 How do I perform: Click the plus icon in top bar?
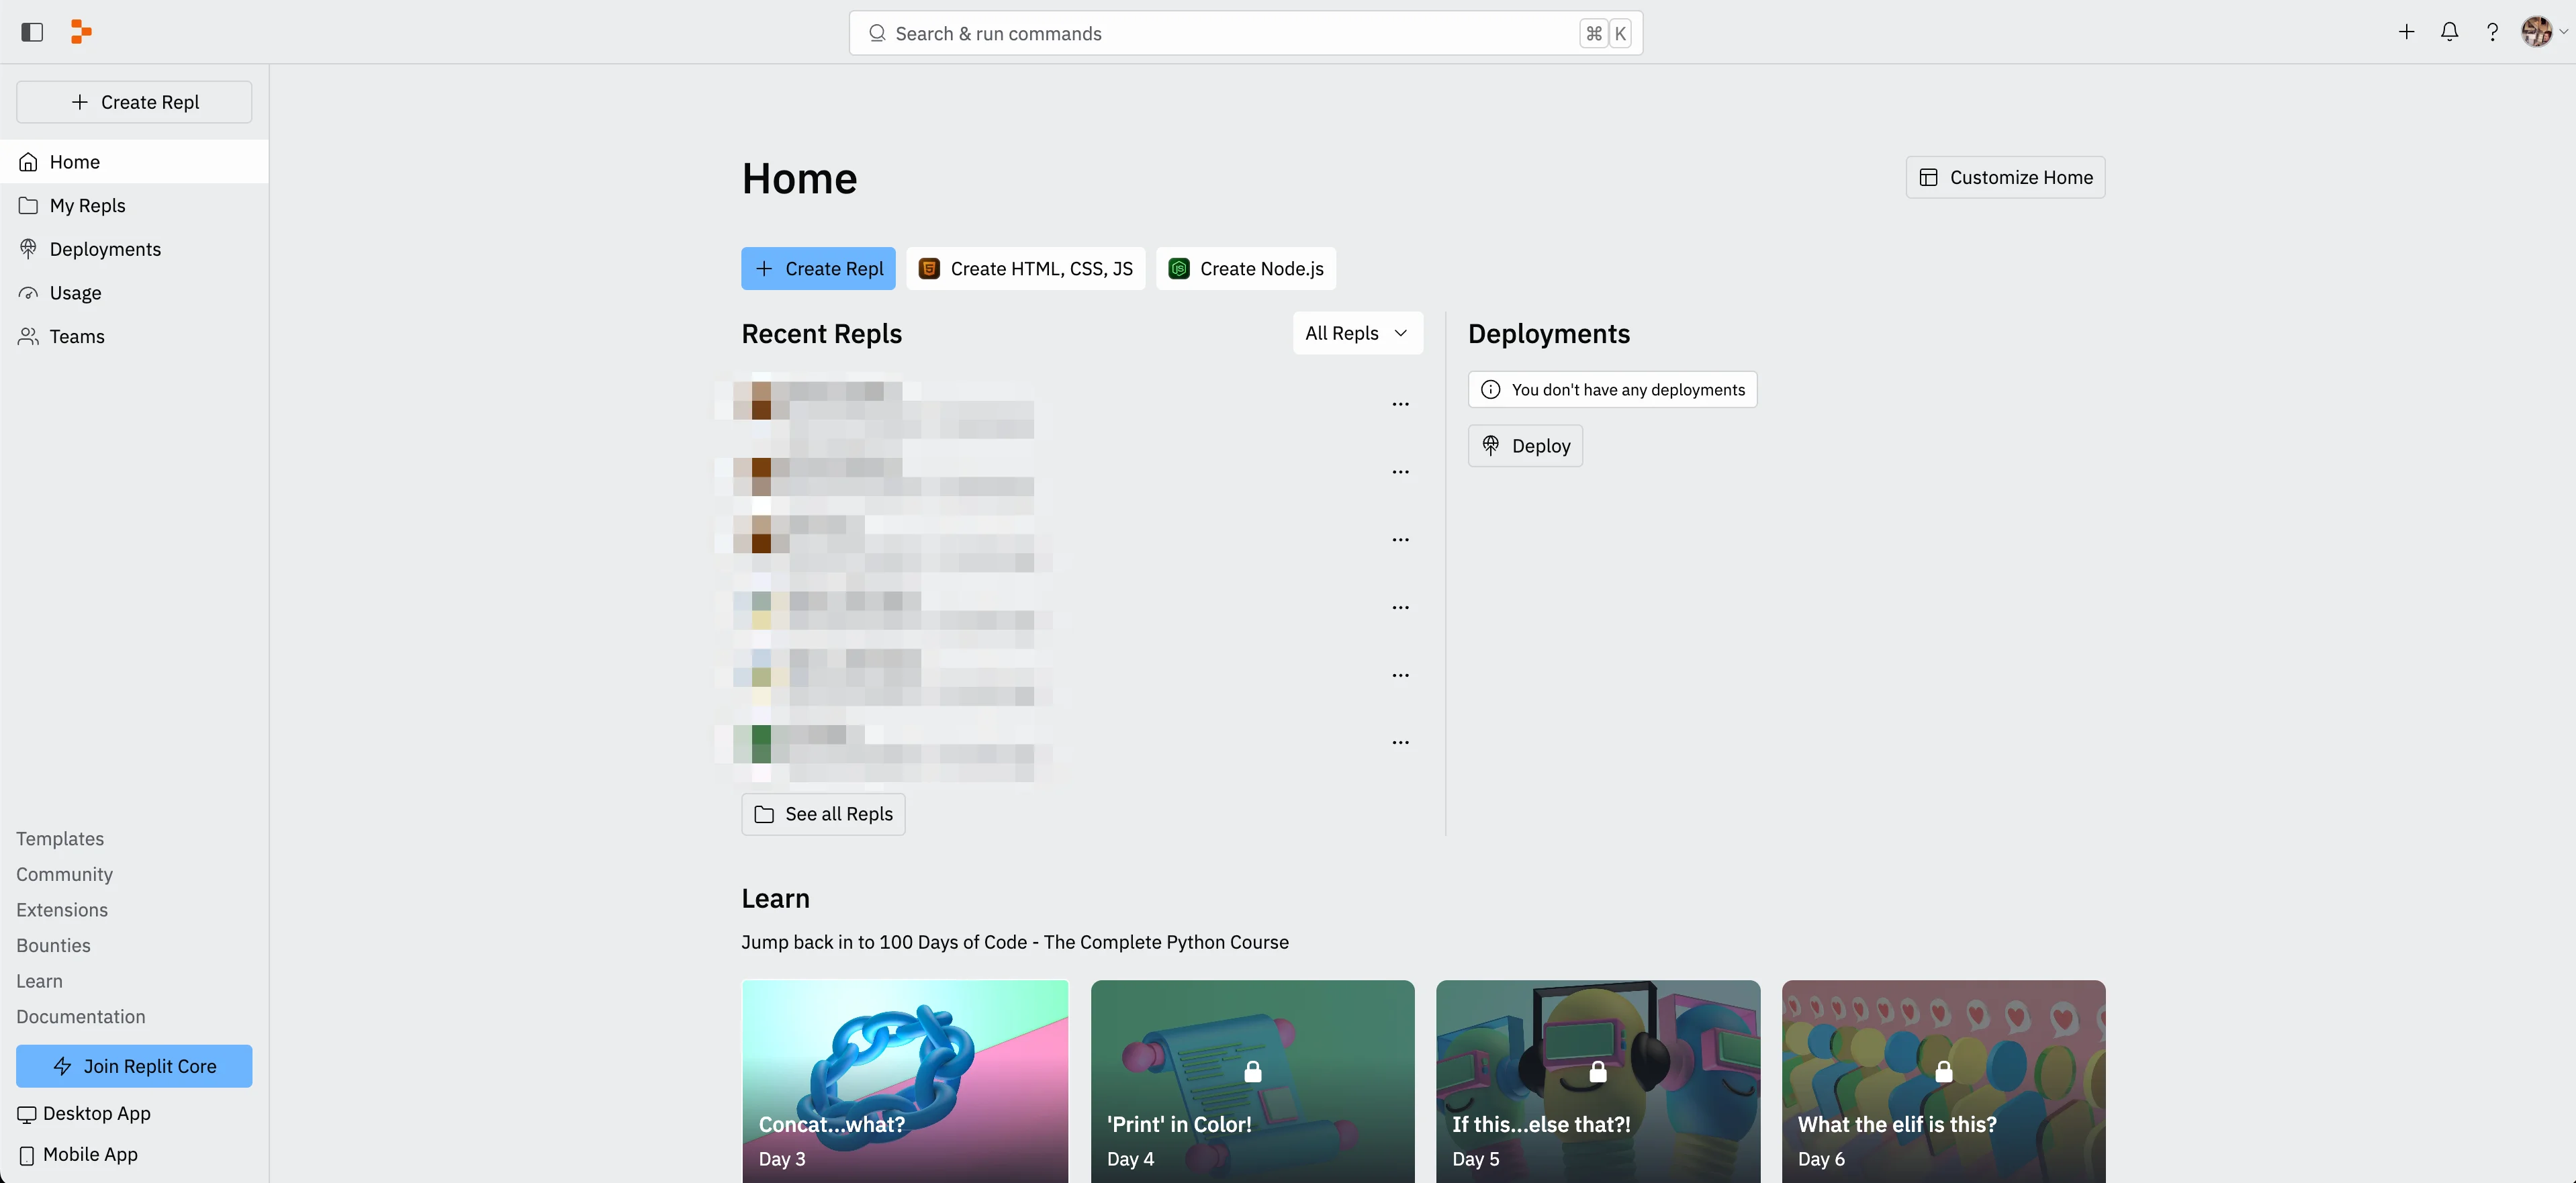[2406, 32]
